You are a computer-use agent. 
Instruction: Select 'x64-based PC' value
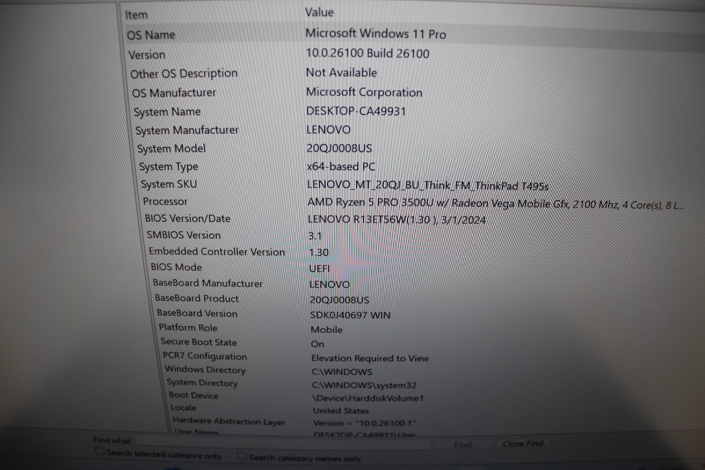click(x=341, y=167)
